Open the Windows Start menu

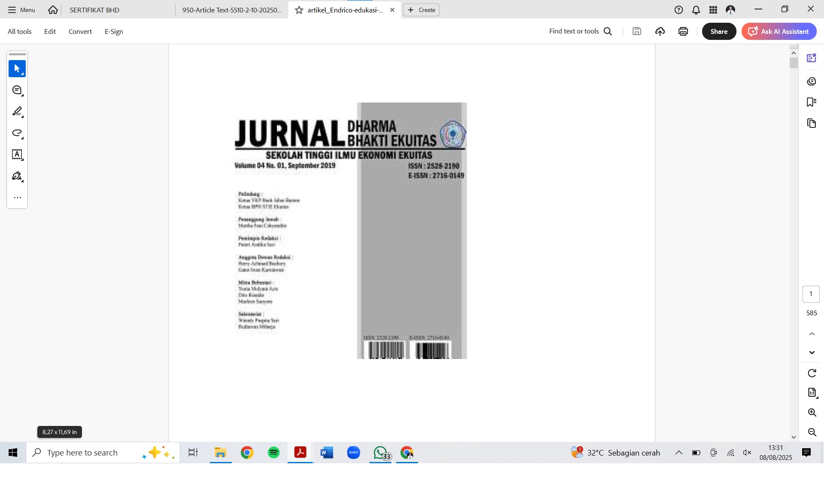(x=13, y=453)
